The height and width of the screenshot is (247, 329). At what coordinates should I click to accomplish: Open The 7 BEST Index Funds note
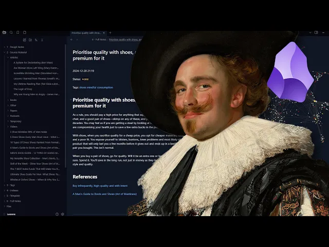[x=35, y=169]
